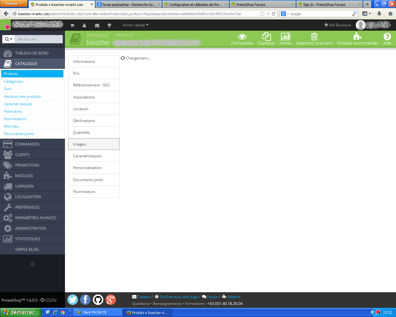This screenshot has width=396, height=317.
Task: Open the search type dropdown arrow
Action: [8, 39]
